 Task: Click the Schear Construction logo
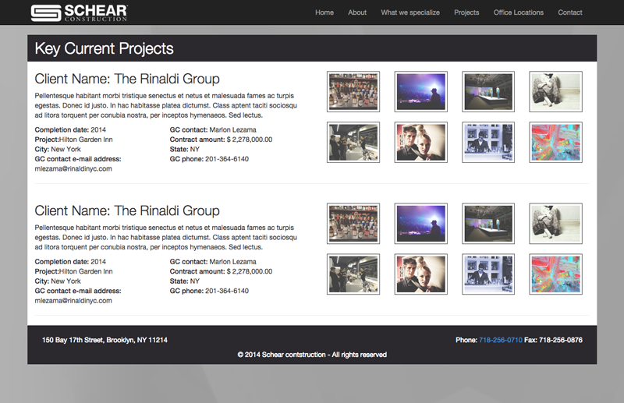(80, 12)
